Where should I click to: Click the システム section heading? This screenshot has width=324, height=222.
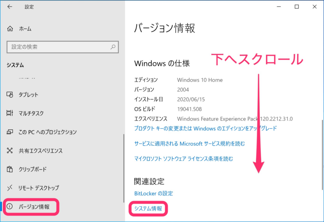15,65
